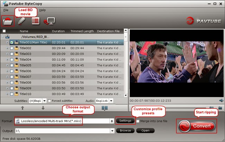Uncheck Title001(Main Title) checkbox
225x142 pixels.
click(x=12, y=42)
